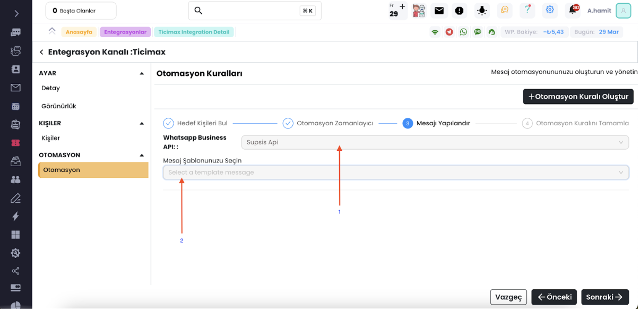Open the team users icon in sidebar
640x310 pixels.
(x=15, y=179)
